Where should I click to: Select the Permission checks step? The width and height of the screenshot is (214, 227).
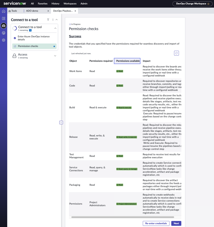pos(34,46)
